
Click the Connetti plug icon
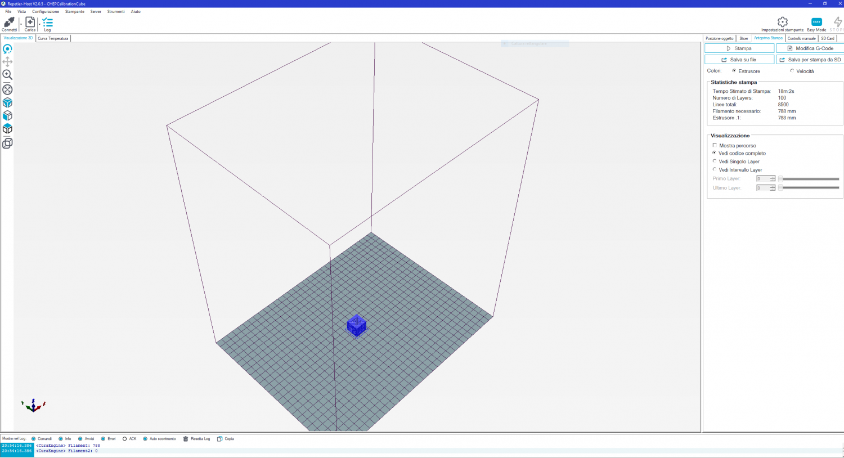(x=9, y=23)
